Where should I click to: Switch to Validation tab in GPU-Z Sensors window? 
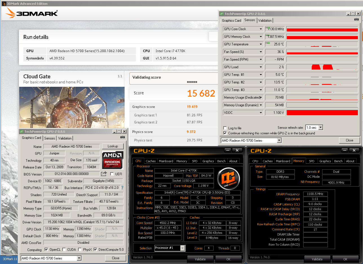(x=265, y=20)
